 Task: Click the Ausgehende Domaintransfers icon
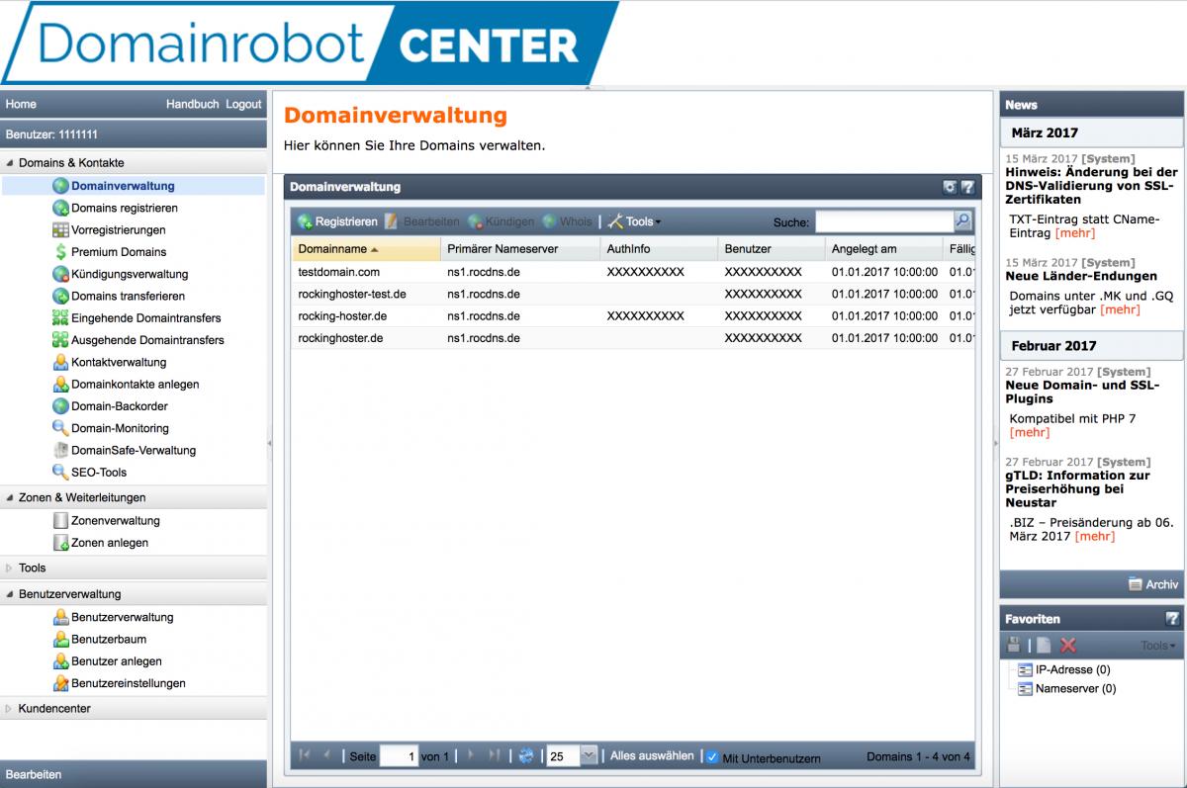tap(60, 340)
